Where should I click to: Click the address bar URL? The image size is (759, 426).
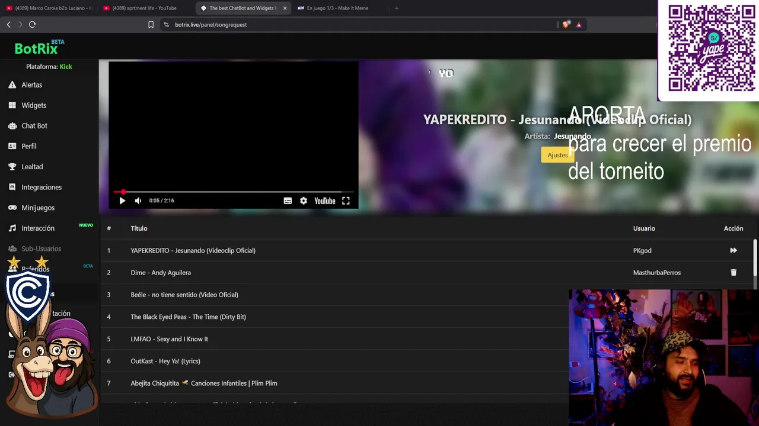pyautogui.click(x=211, y=25)
